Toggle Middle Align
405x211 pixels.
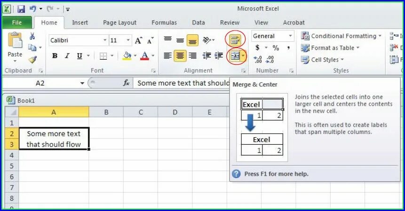[x=180, y=40]
